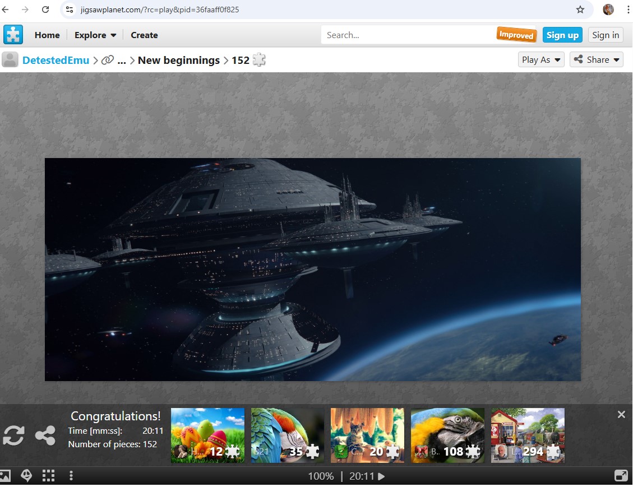Go back to the previous browser page
This screenshot has height=487, width=633.
point(5,10)
